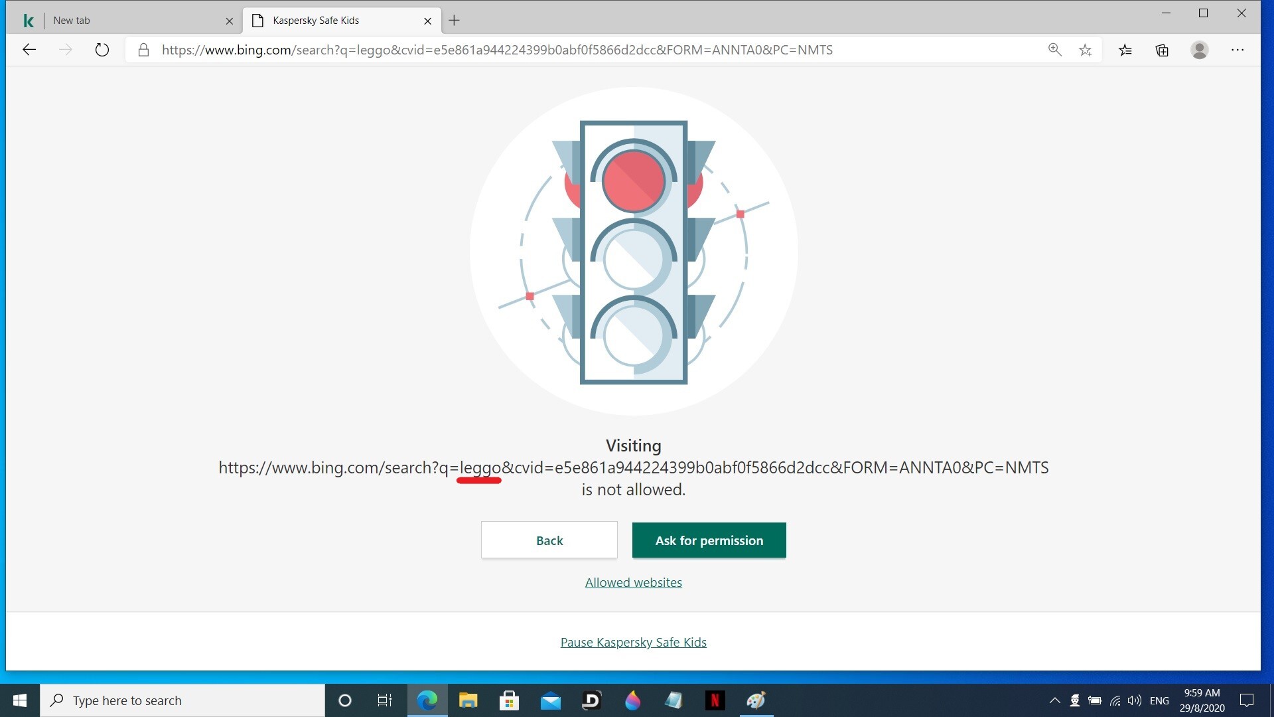Click the lock icon in the address bar
This screenshot has height=717, width=1274.
(143, 50)
